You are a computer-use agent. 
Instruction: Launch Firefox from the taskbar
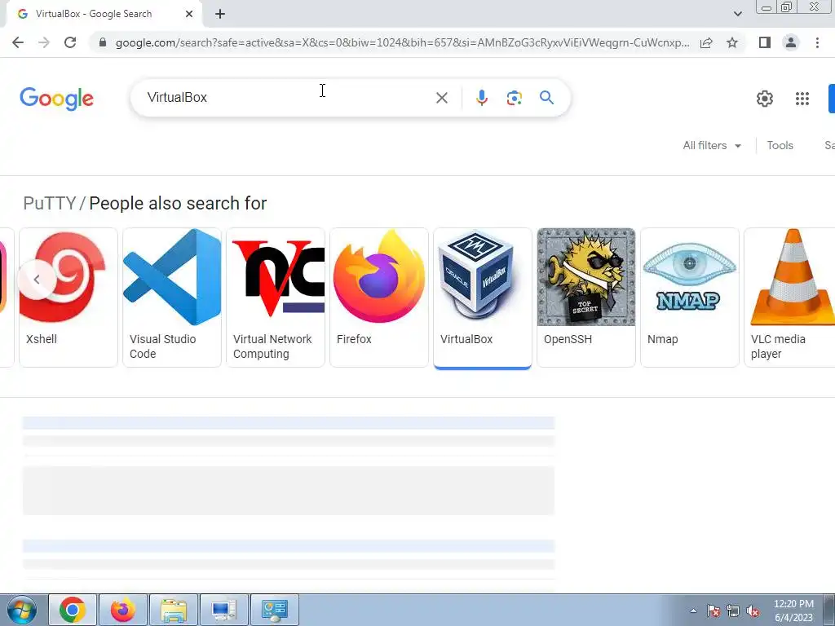(123, 610)
